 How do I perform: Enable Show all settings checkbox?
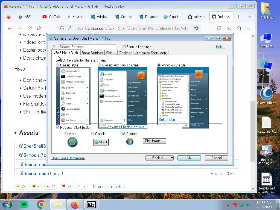click(x=124, y=47)
